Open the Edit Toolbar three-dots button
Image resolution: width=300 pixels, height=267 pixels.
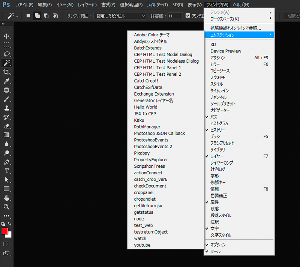[x=6, y=216]
